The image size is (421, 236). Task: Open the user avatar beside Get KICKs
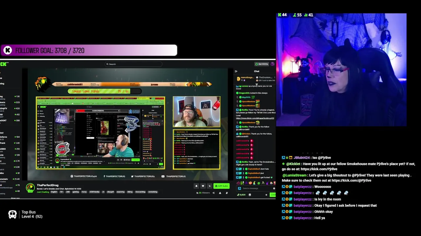click(x=272, y=64)
